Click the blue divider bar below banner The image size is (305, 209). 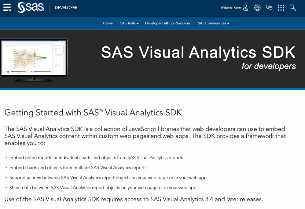(x=152, y=88)
